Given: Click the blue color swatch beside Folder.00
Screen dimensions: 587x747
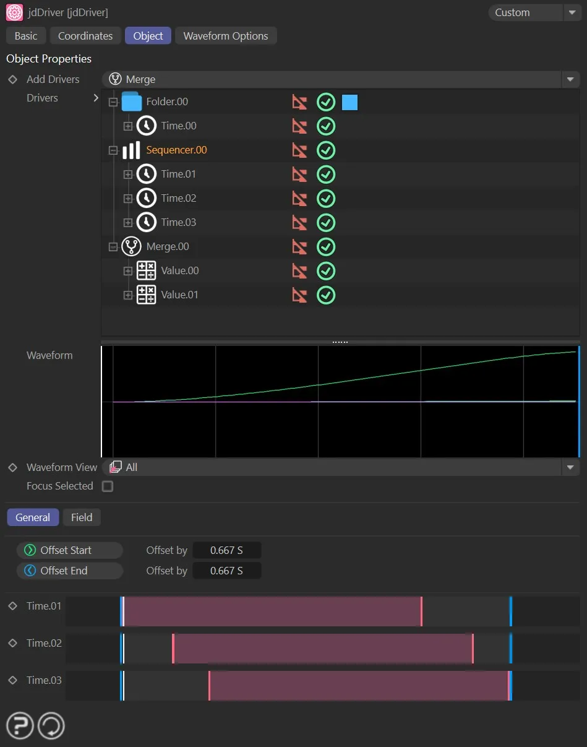Looking at the screenshot, I should (x=349, y=102).
